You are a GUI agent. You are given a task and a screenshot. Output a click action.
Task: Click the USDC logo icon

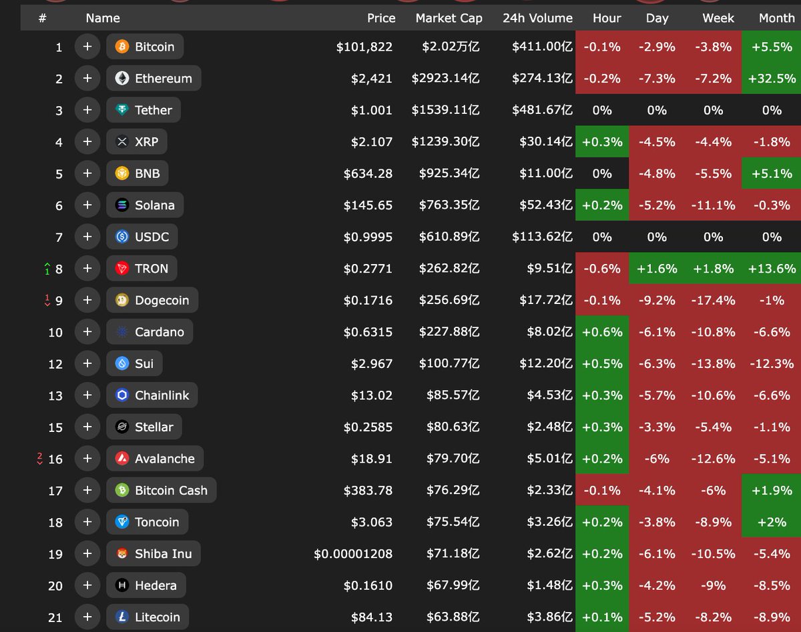click(x=122, y=237)
